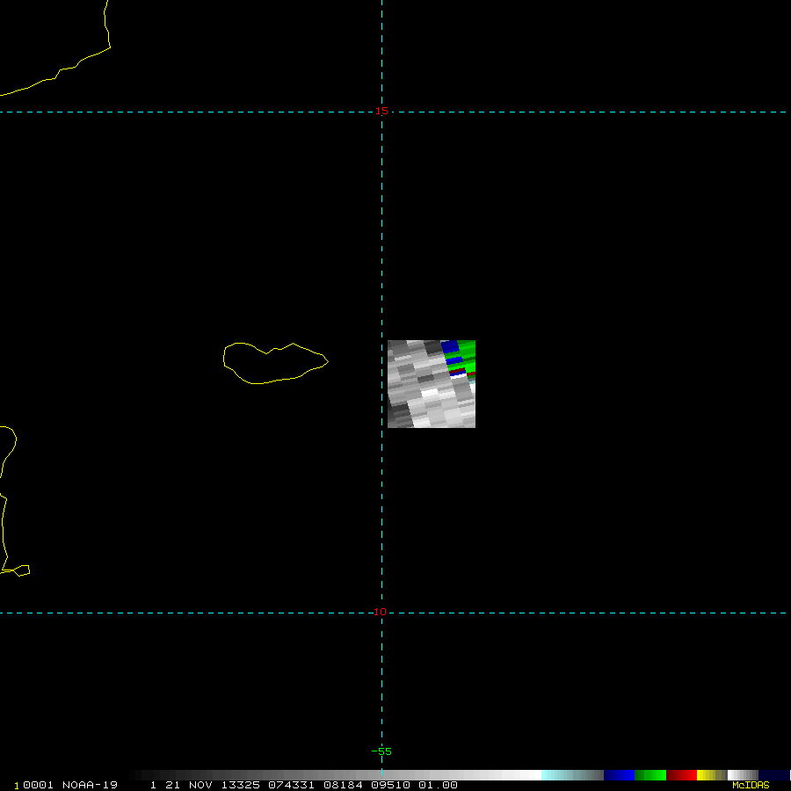This screenshot has width=791, height=791.
Task: Click the 074331 time value
Action: click(292, 785)
